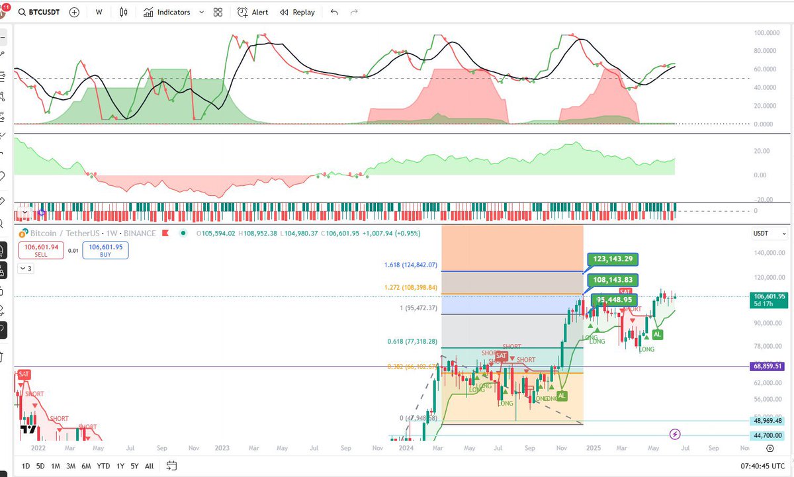Open the price scale settings gear
Viewport: 794px width, 477px height.
(x=770, y=449)
